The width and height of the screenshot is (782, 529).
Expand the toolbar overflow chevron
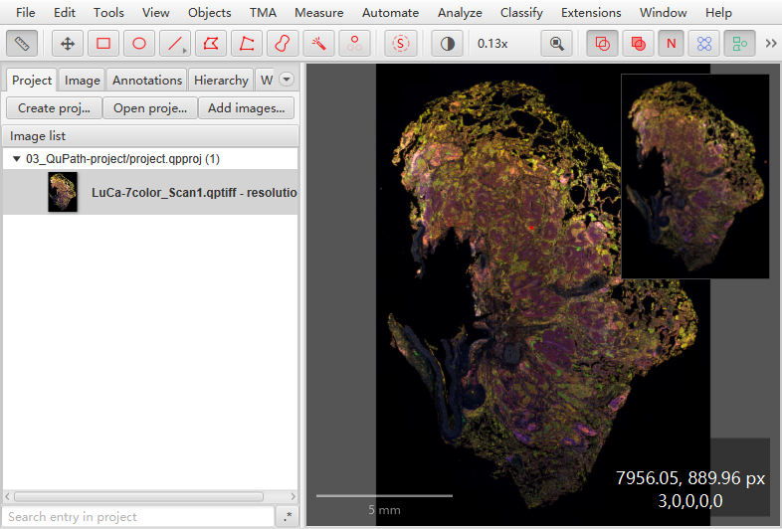click(x=771, y=44)
